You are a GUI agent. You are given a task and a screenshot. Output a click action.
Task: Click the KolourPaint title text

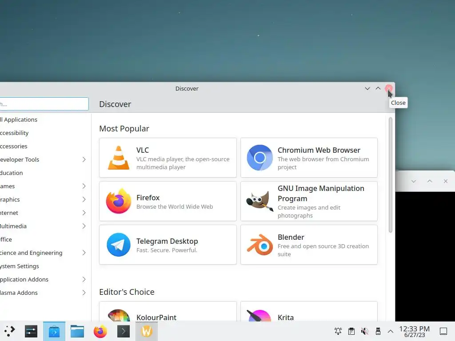(x=156, y=317)
